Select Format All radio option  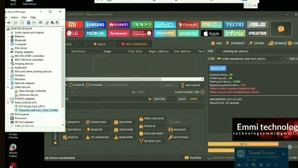click(x=76, y=85)
